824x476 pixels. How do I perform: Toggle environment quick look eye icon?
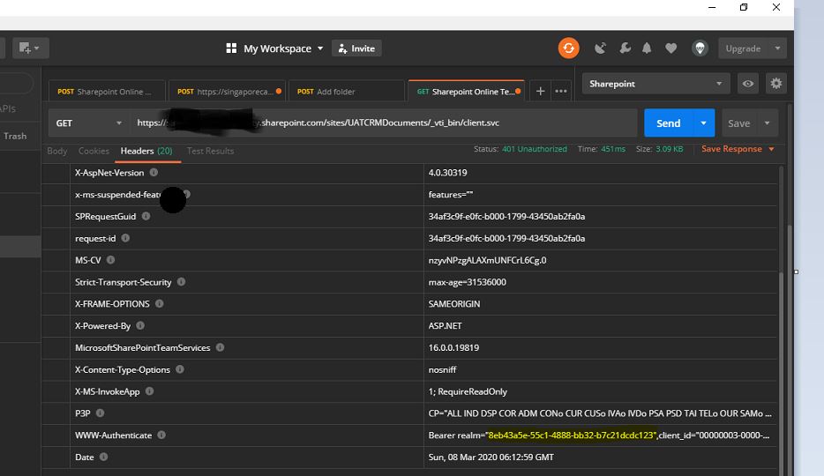[x=747, y=84]
